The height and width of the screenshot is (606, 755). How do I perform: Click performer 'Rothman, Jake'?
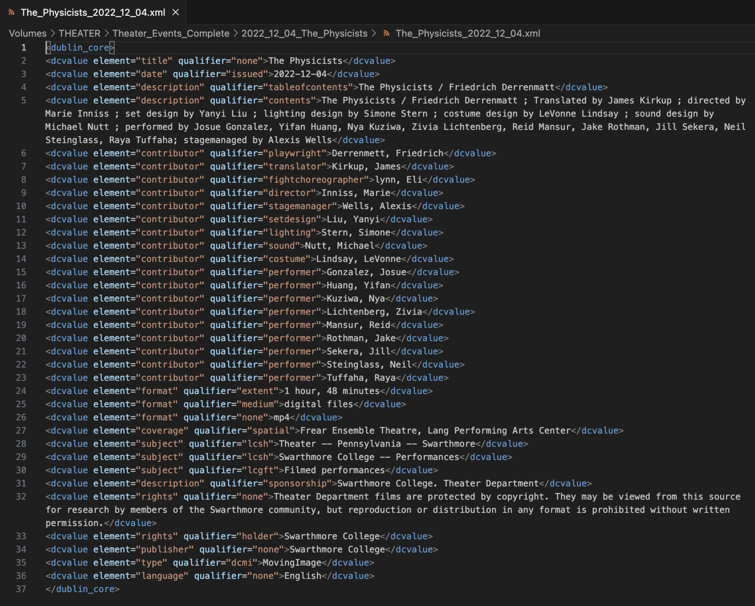point(361,338)
